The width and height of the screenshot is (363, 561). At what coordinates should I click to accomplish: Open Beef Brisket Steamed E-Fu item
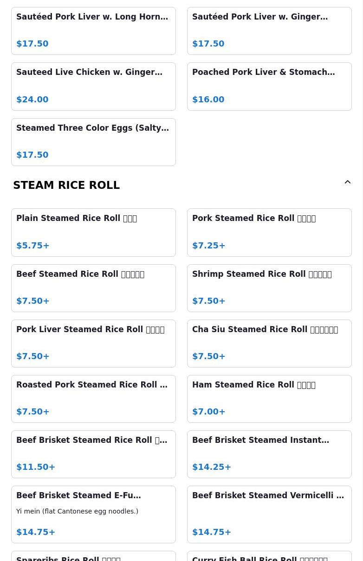(93, 514)
